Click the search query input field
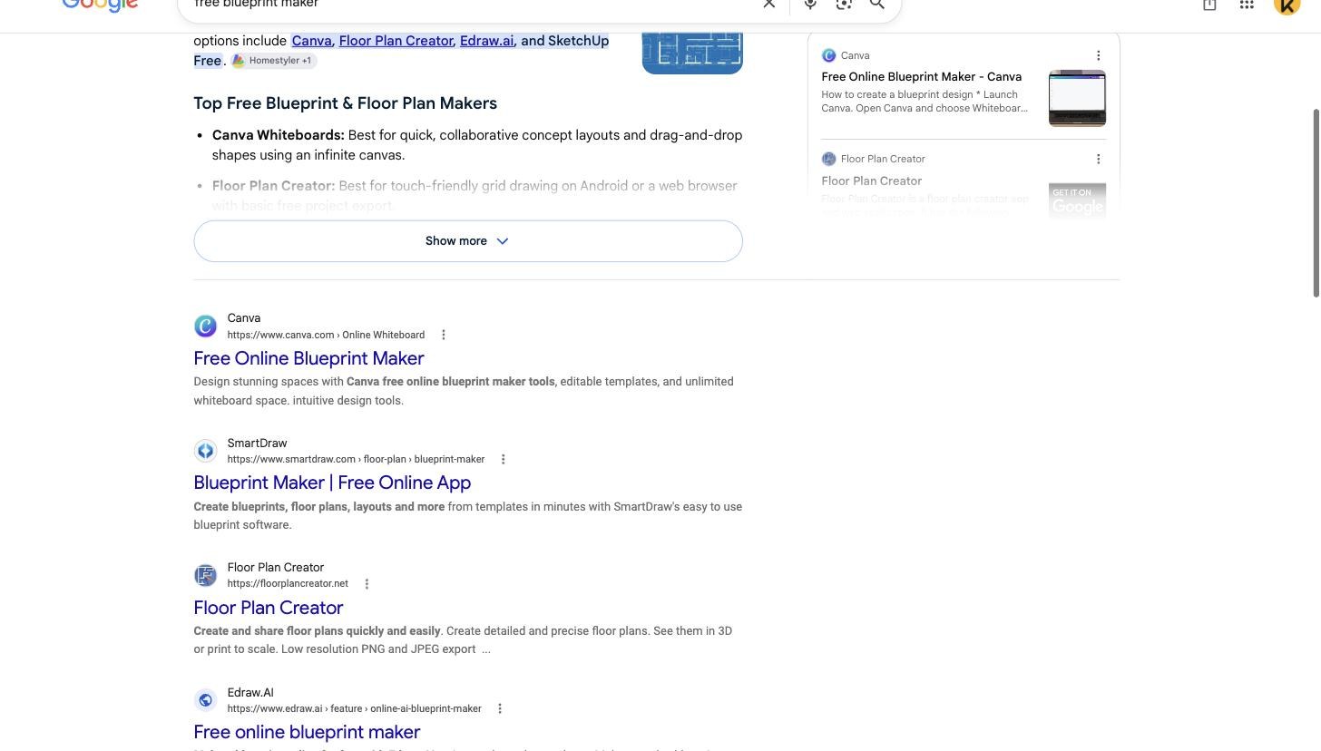 coord(472,5)
